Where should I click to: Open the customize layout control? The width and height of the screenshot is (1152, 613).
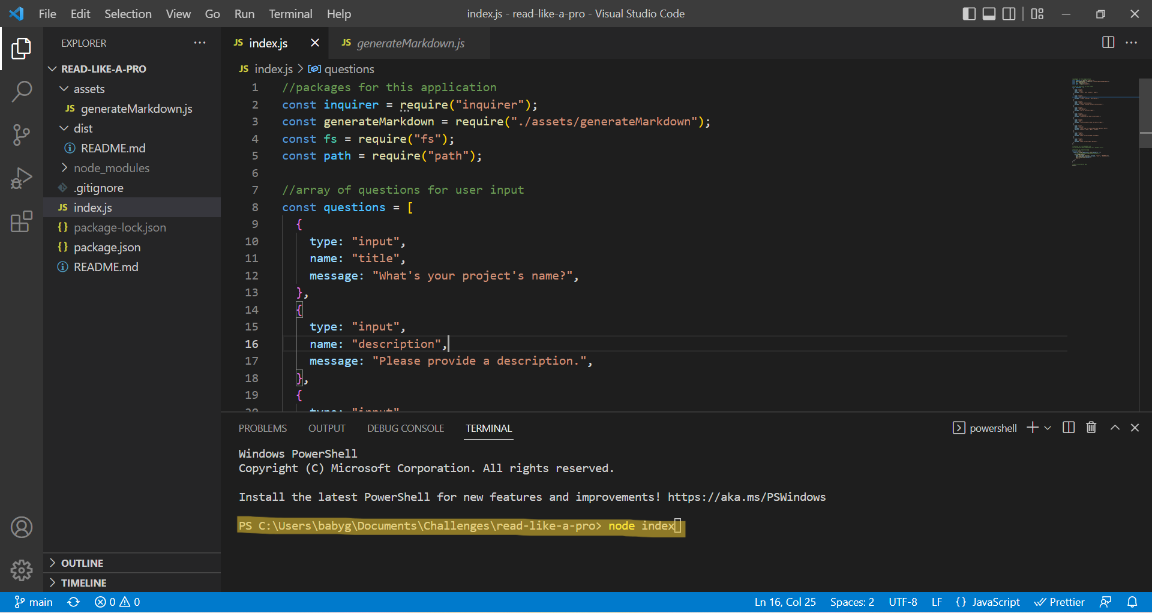click(1037, 14)
